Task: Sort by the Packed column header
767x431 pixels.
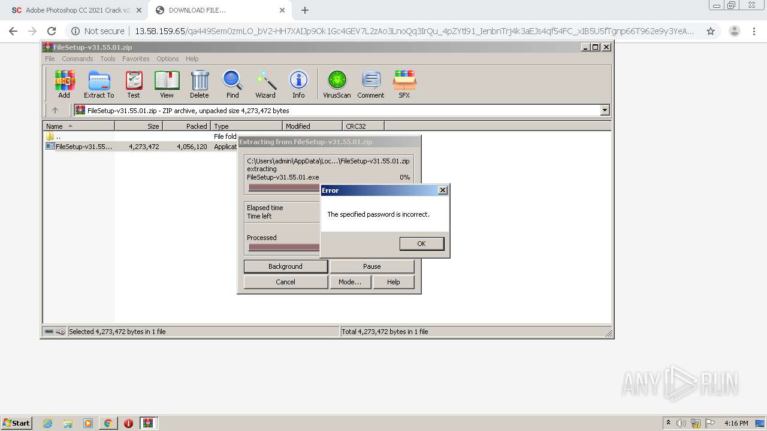Action: tap(186, 126)
